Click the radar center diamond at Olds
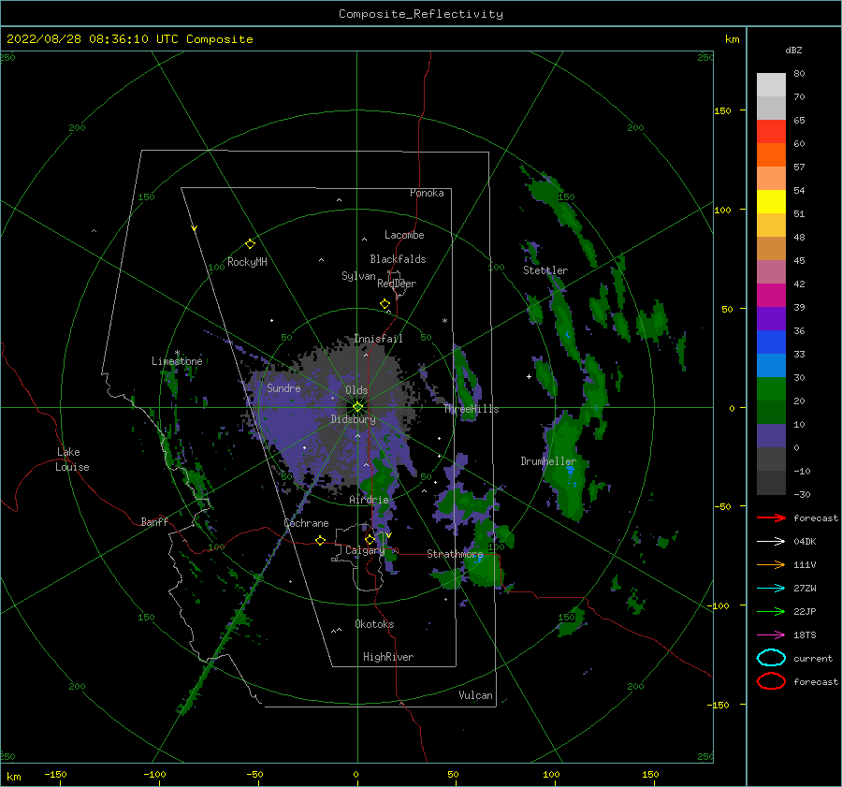The image size is (842, 787). (357, 407)
